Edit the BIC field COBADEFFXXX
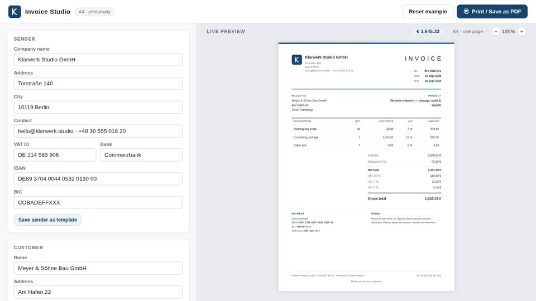Image resolution: width=536 pixels, height=301 pixels. 98,203
